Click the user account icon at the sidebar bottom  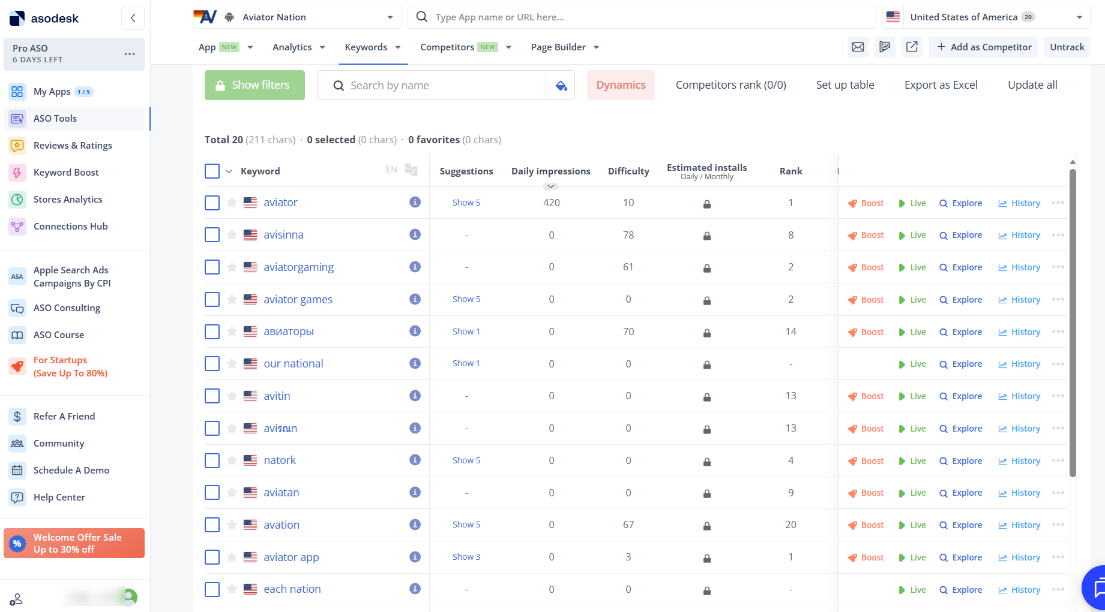(16, 599)
